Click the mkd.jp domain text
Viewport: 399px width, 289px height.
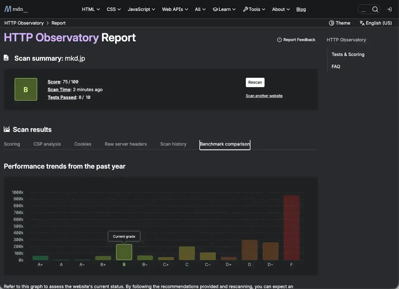pyautogui.click(x=75, y=58)
